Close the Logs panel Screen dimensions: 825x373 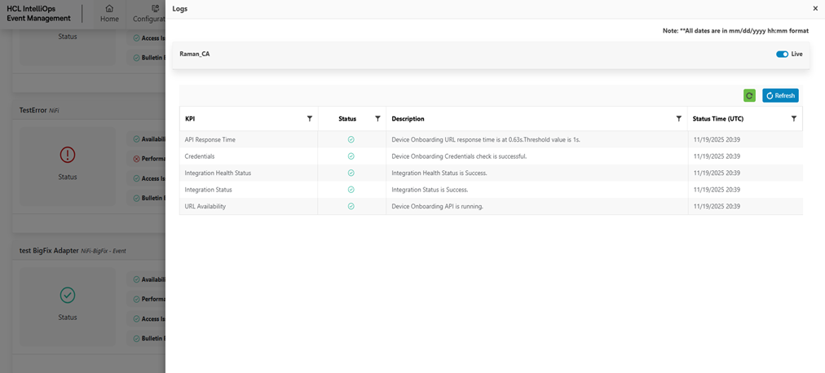[815, 8]
